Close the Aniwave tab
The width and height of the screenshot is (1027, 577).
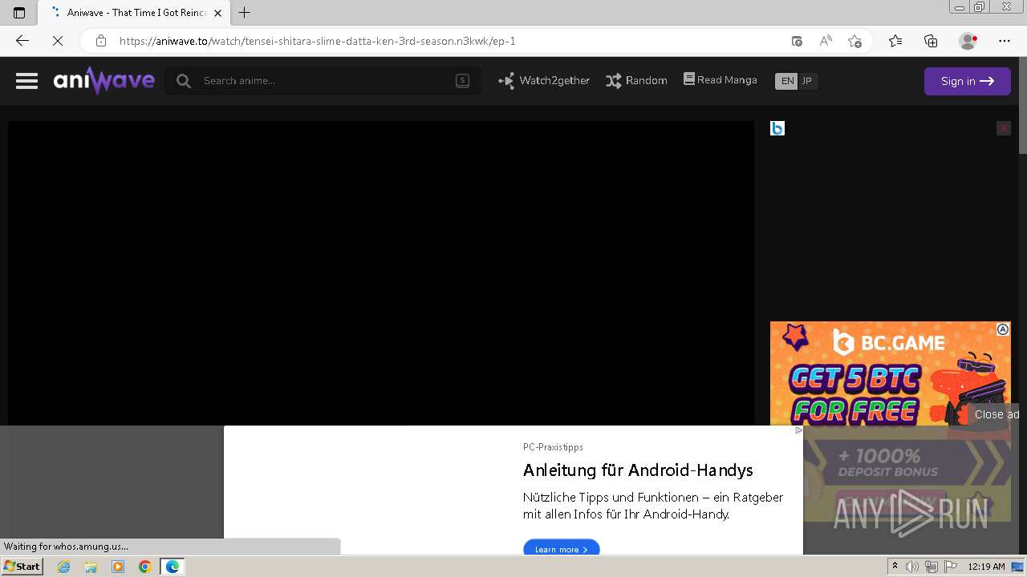click(x=217, y=13)
